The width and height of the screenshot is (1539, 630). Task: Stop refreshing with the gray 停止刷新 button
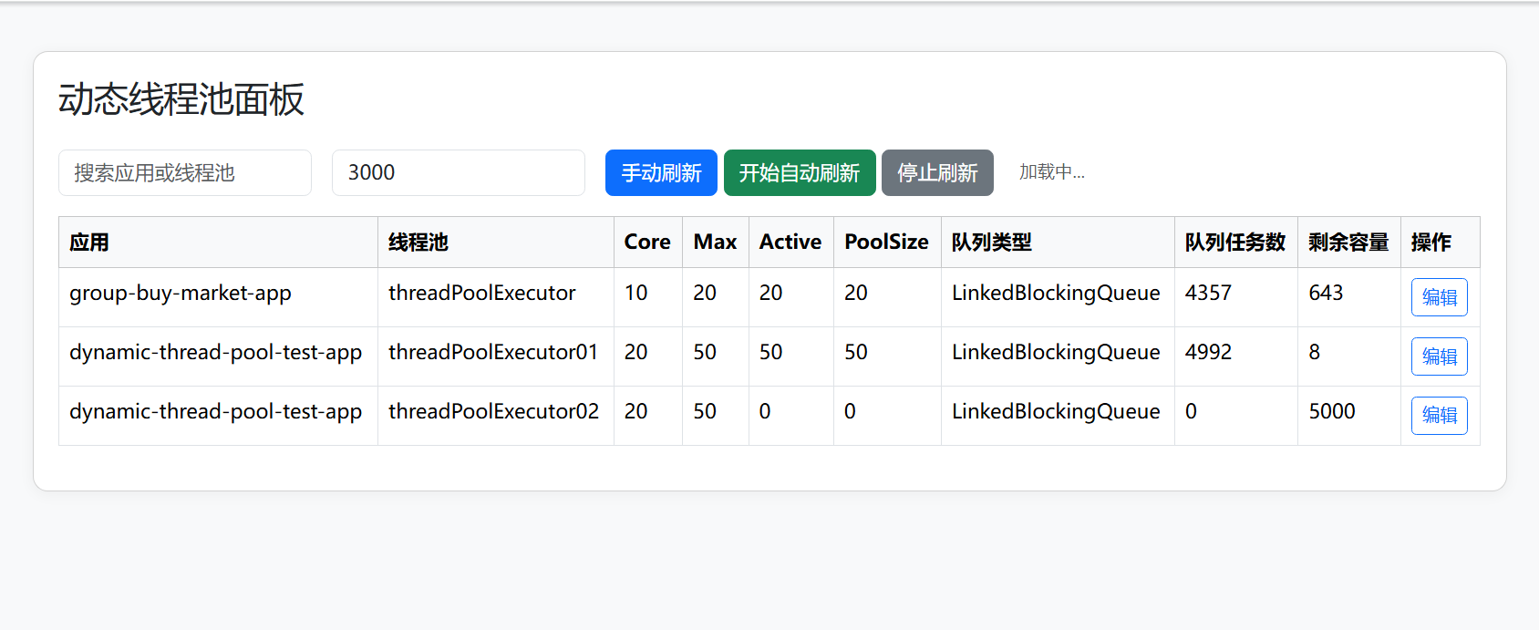coord(936,173)
